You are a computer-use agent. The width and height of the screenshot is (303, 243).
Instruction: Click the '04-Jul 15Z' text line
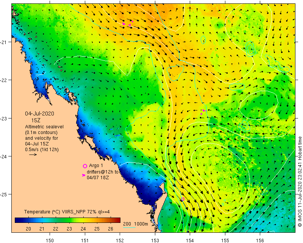(37, 144)
